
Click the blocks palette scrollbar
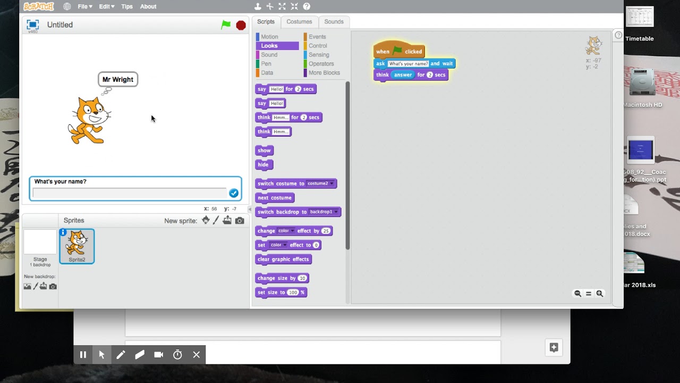coord(348,165)
